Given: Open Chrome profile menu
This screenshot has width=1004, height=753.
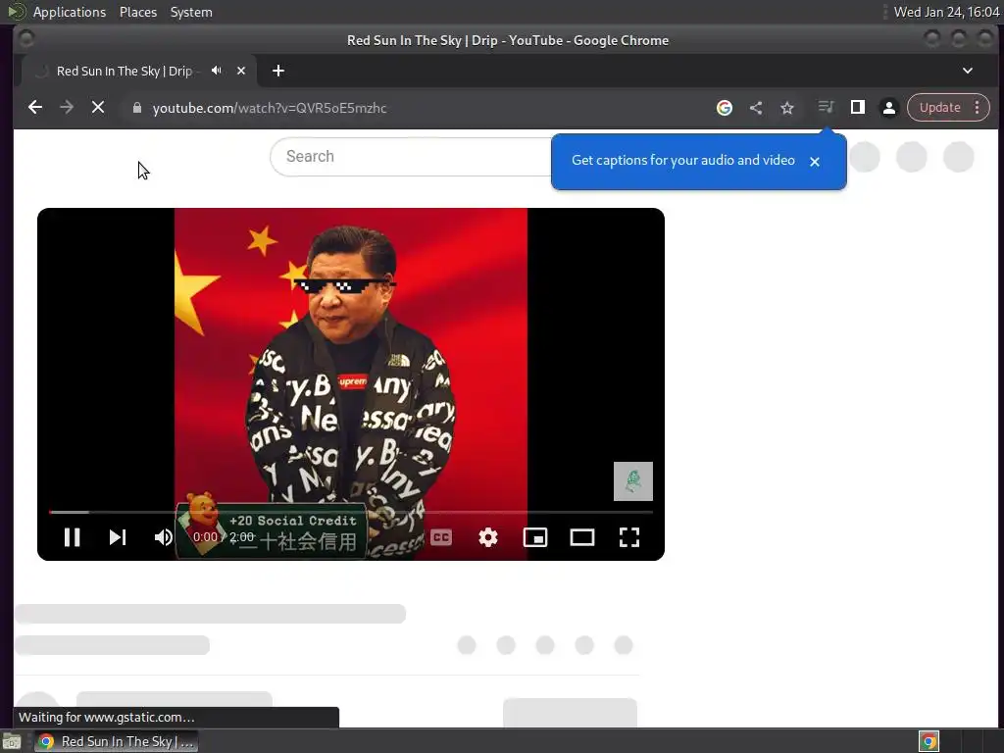Looking at the screenshot, I should pyautogui.click(x=888, y=108).
